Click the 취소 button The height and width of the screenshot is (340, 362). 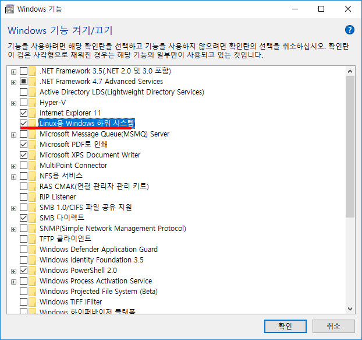pyautogui.click(x=333, y=326)
